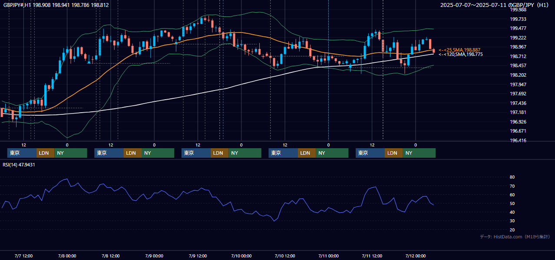Select the 7/10 00:00 date label

pos(241,256)
